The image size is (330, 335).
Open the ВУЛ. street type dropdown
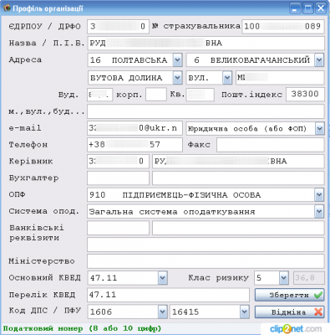pos(227,78)
